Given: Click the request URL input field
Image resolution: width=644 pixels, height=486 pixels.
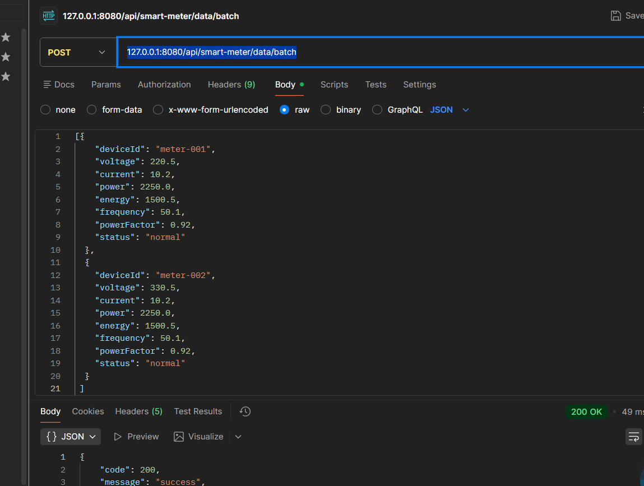Looking at the screenshot, I should click(x=381, y=52).
